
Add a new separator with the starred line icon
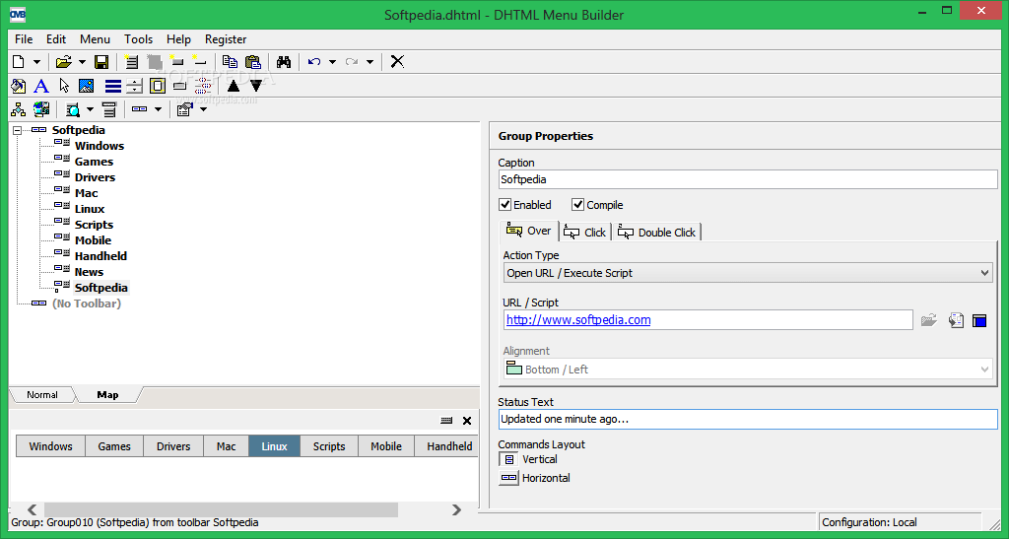[199, 62]
